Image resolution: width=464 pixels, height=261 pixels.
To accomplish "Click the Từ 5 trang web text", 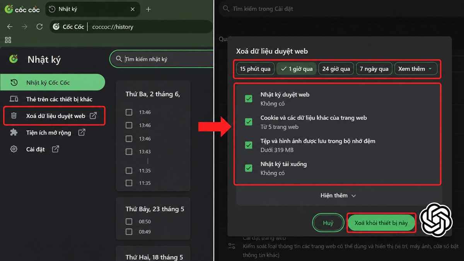I will 280,127.
